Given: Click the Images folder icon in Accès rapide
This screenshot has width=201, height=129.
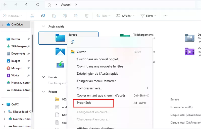Looking at the screenshot, I should (60, 51).
